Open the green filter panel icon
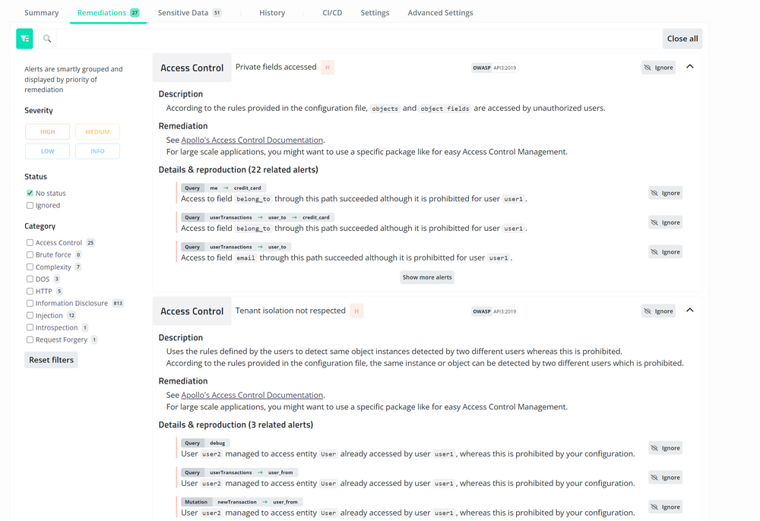760x521 pixels. [x=24, y=38]
